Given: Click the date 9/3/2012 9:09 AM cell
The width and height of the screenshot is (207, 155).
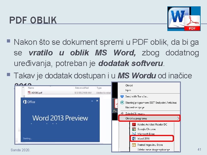Looking at the screenshot, I should click(x=83, y=93).
